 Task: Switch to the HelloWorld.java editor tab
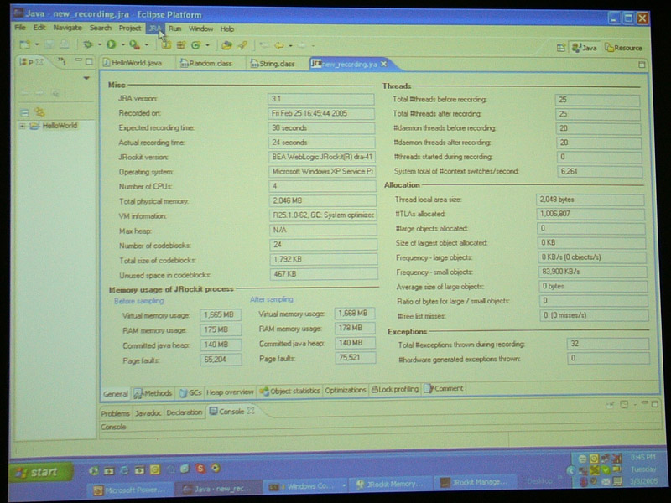tap(133, 63)
